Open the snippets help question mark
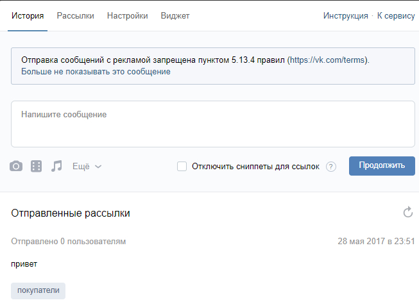Screen dimensions: 419x307 331,167
